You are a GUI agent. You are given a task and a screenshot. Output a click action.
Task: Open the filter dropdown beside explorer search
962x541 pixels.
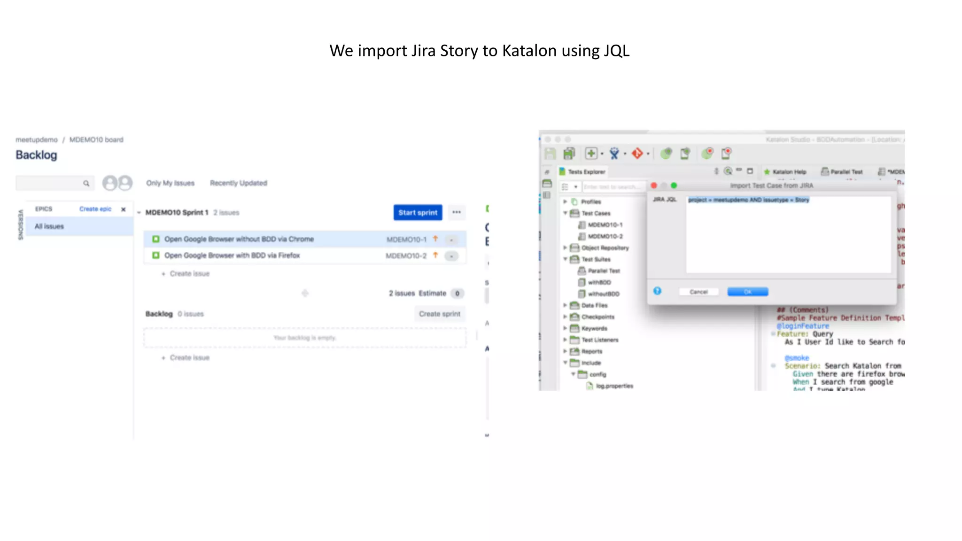(x=575, y=187)
